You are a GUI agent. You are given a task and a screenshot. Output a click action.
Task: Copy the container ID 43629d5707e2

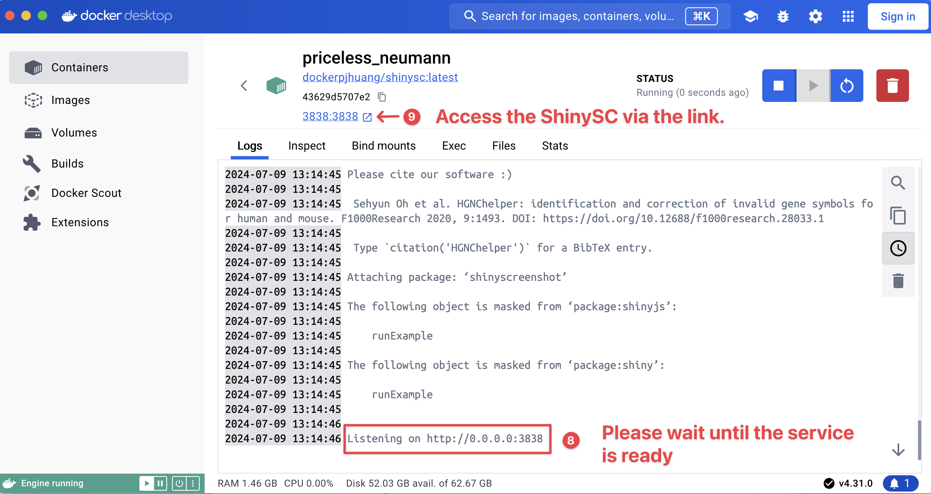(x=382, y=97)
